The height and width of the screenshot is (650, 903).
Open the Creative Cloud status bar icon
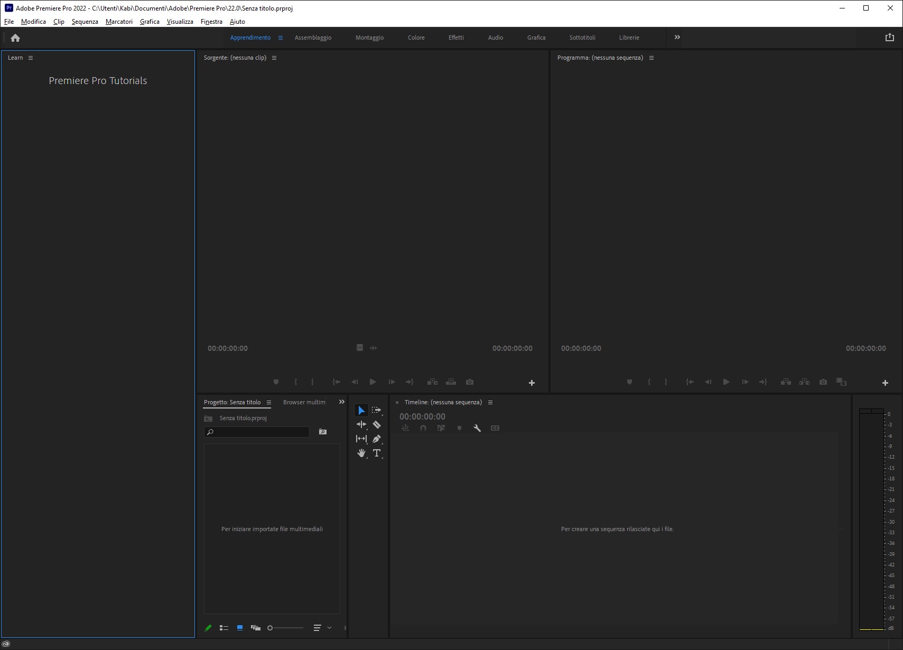6,644
